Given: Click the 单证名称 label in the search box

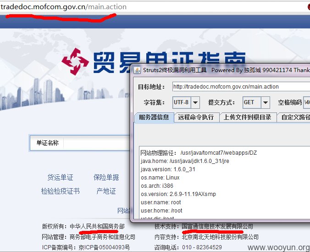Looking at the screenshot, I should pyautogui.click(x=47, y=143).
